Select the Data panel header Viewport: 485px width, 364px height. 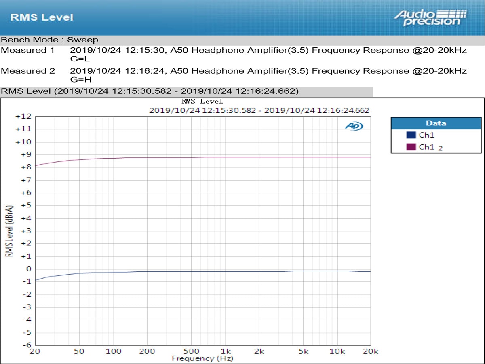point(436,123)
